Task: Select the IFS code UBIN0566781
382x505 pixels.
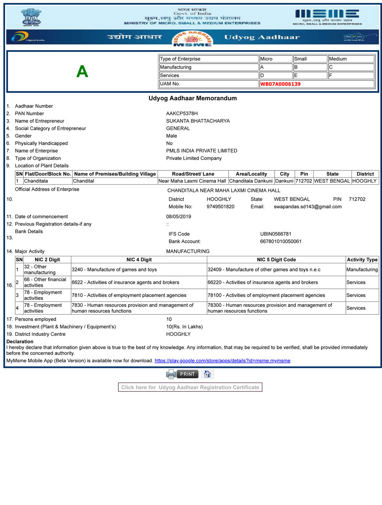Action: [x=276, y=234]
